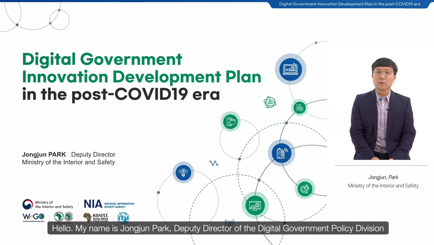Viewport: 434px width, 245px height.
Task: Click the ITU logo
Action: (123, 217)
